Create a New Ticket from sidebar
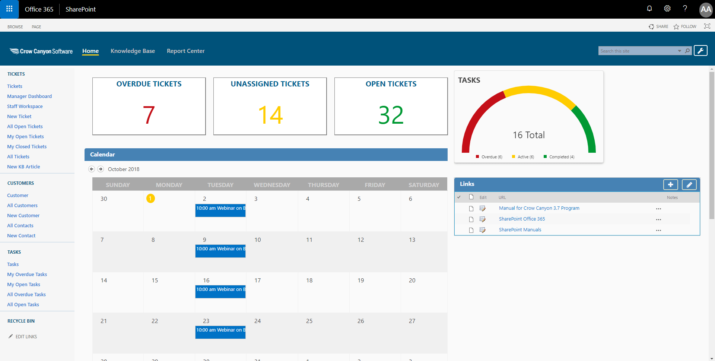 pos(19,116)
